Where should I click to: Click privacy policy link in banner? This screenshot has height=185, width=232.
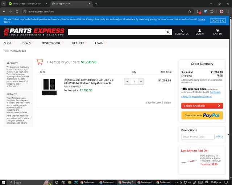click(202, 19)
